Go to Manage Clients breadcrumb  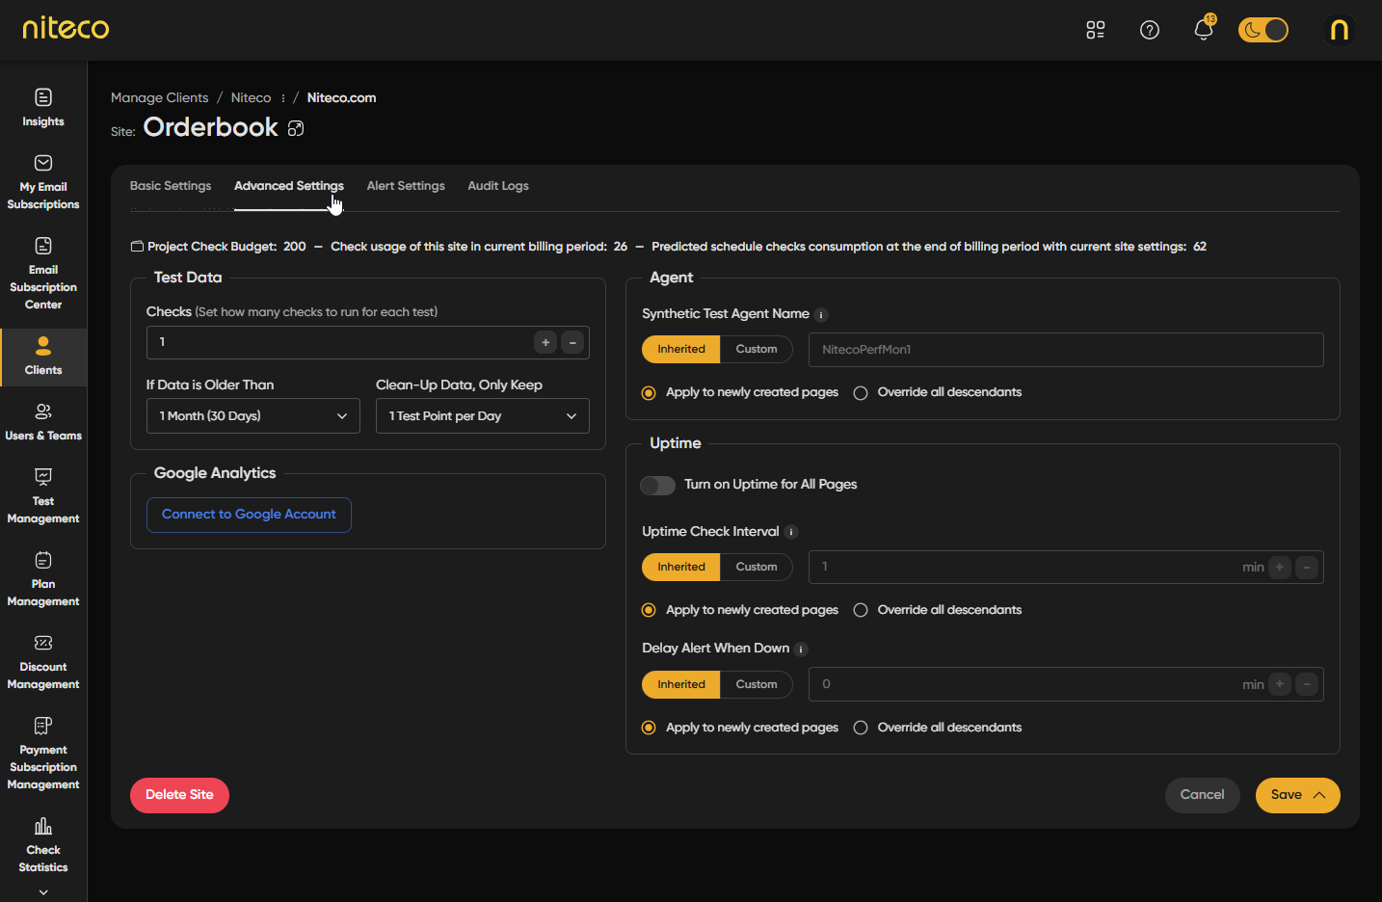(x=159, y=98)
